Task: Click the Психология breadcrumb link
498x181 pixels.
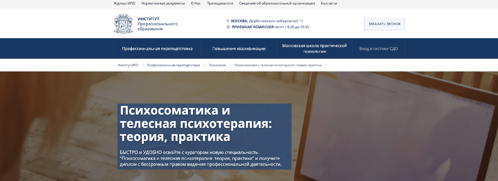Action: (217, 65)
